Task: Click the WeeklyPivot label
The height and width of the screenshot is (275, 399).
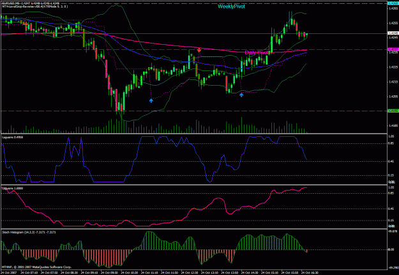Action: [x=231, y=6]
